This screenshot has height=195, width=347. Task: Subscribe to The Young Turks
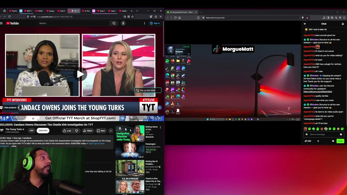coord(43,131)
